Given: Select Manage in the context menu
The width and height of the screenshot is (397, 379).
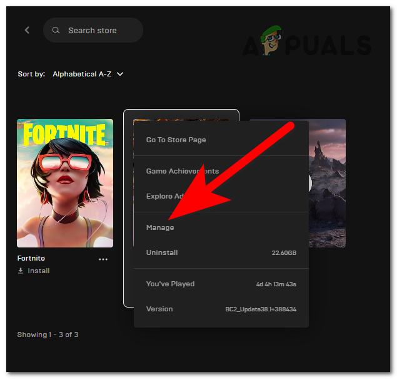Looking at the screenshot, I should point(221,227).
